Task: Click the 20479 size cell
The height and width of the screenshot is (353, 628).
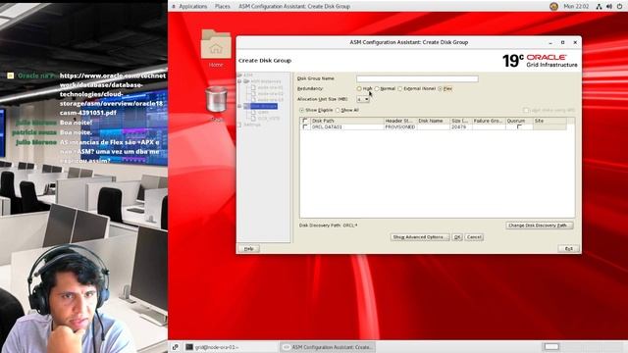Action: [x=461, y=126]
